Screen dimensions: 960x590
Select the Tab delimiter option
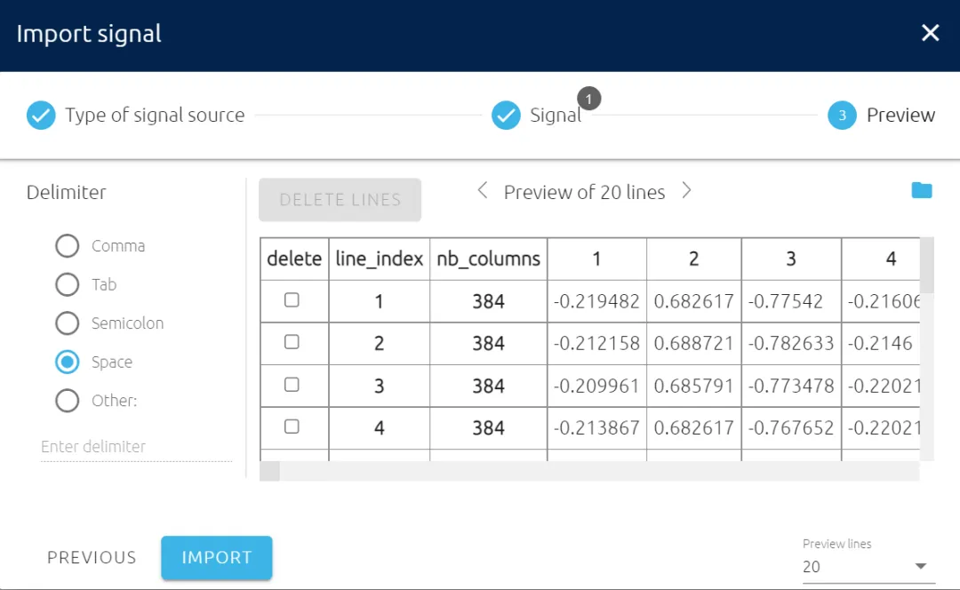[68, 284]
